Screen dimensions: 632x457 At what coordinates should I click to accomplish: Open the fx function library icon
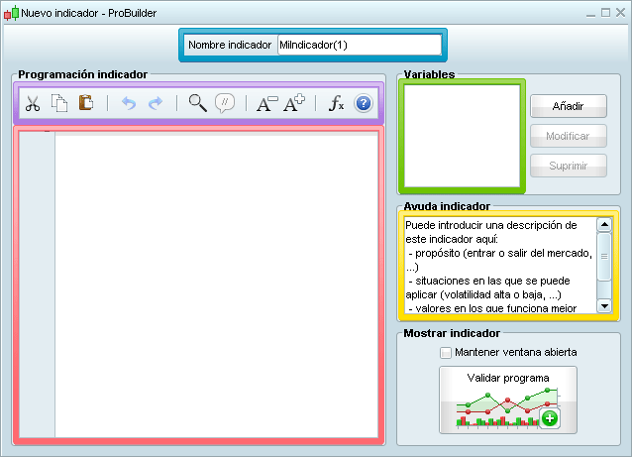click(336, 103)
